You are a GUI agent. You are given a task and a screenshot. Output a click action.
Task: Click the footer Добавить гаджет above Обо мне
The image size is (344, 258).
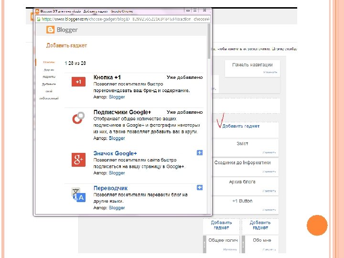[260, 225]
